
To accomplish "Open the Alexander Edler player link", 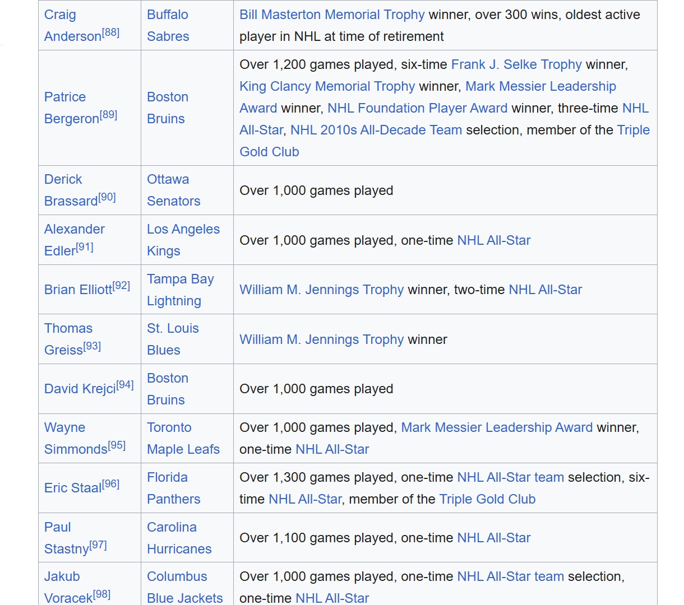I will coord(74,240).
